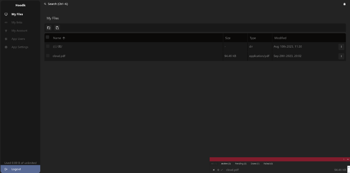Click upload panel scrollbar up arrow
Screen dimensions: 350x173
(x=349, y=167)
